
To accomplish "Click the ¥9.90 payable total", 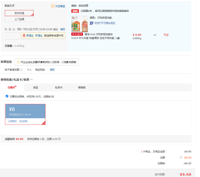I will click(185, 174).
